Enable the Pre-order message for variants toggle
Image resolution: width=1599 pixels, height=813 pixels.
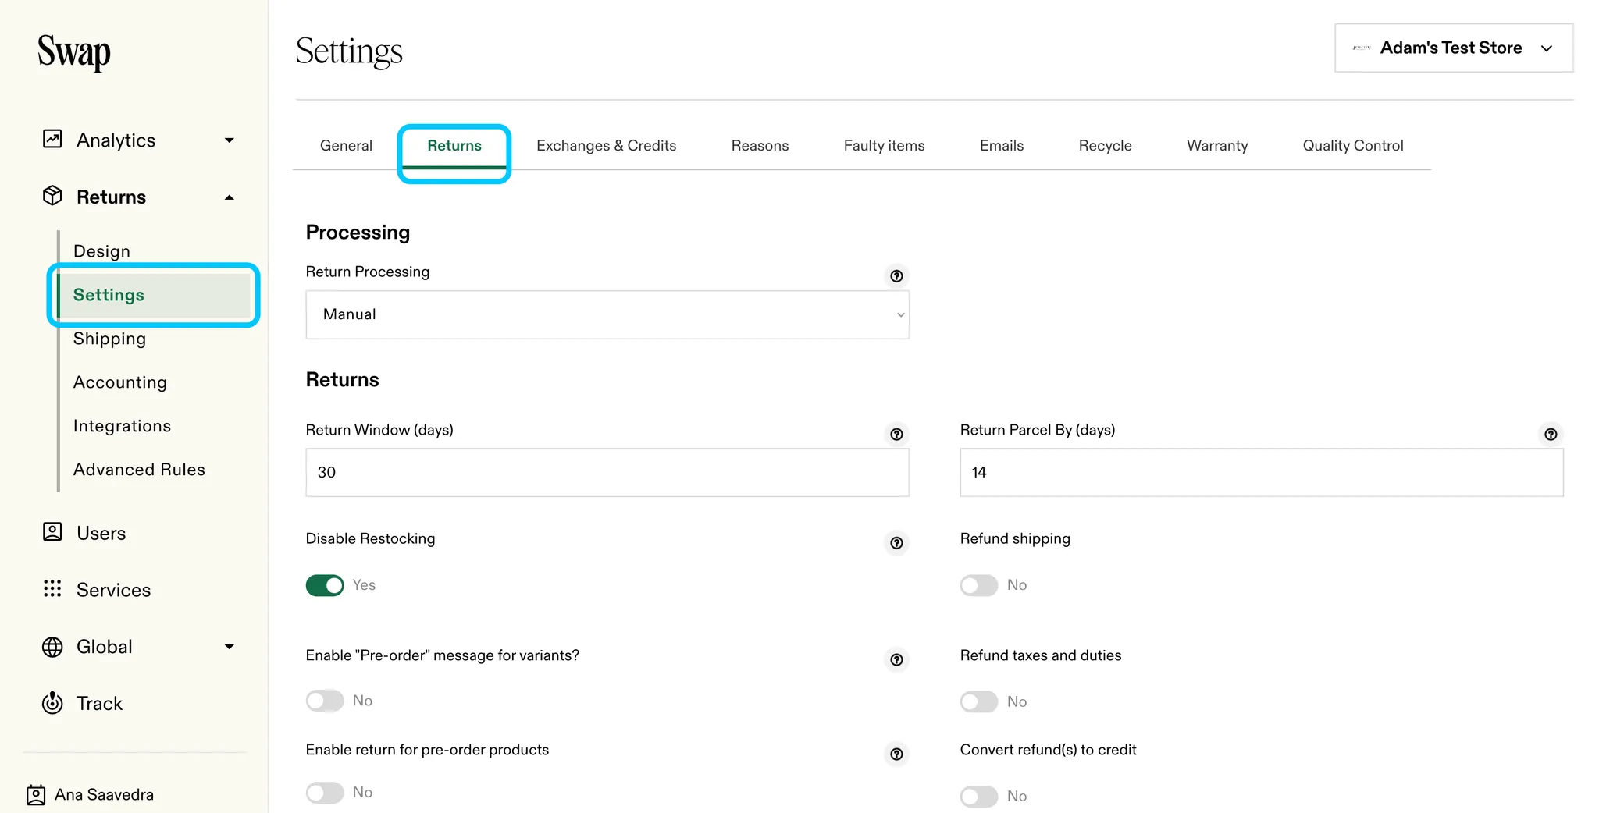tap(325, 701)
